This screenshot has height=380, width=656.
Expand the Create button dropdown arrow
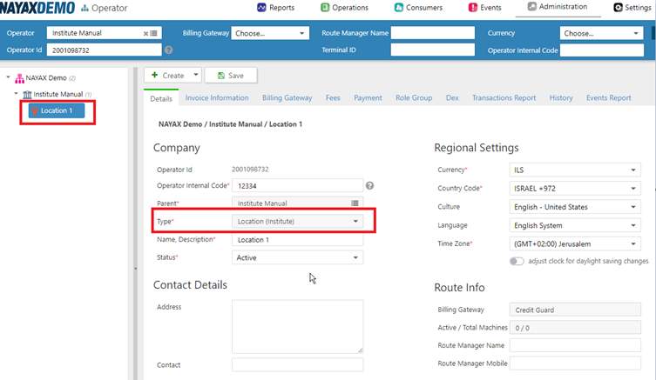pyautogui.click(x=196, y=75)
